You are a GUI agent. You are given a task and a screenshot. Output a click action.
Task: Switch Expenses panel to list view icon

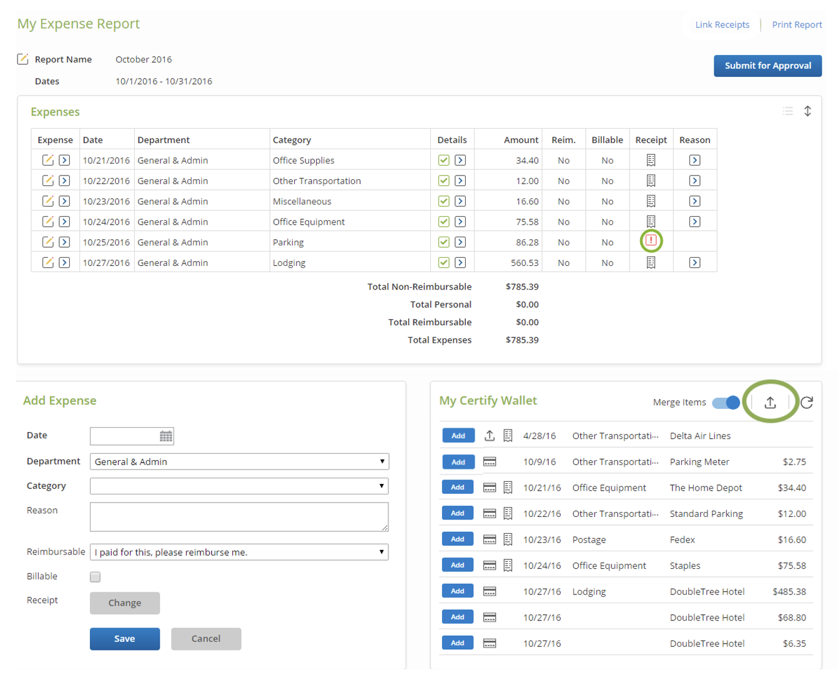(788, 111)
